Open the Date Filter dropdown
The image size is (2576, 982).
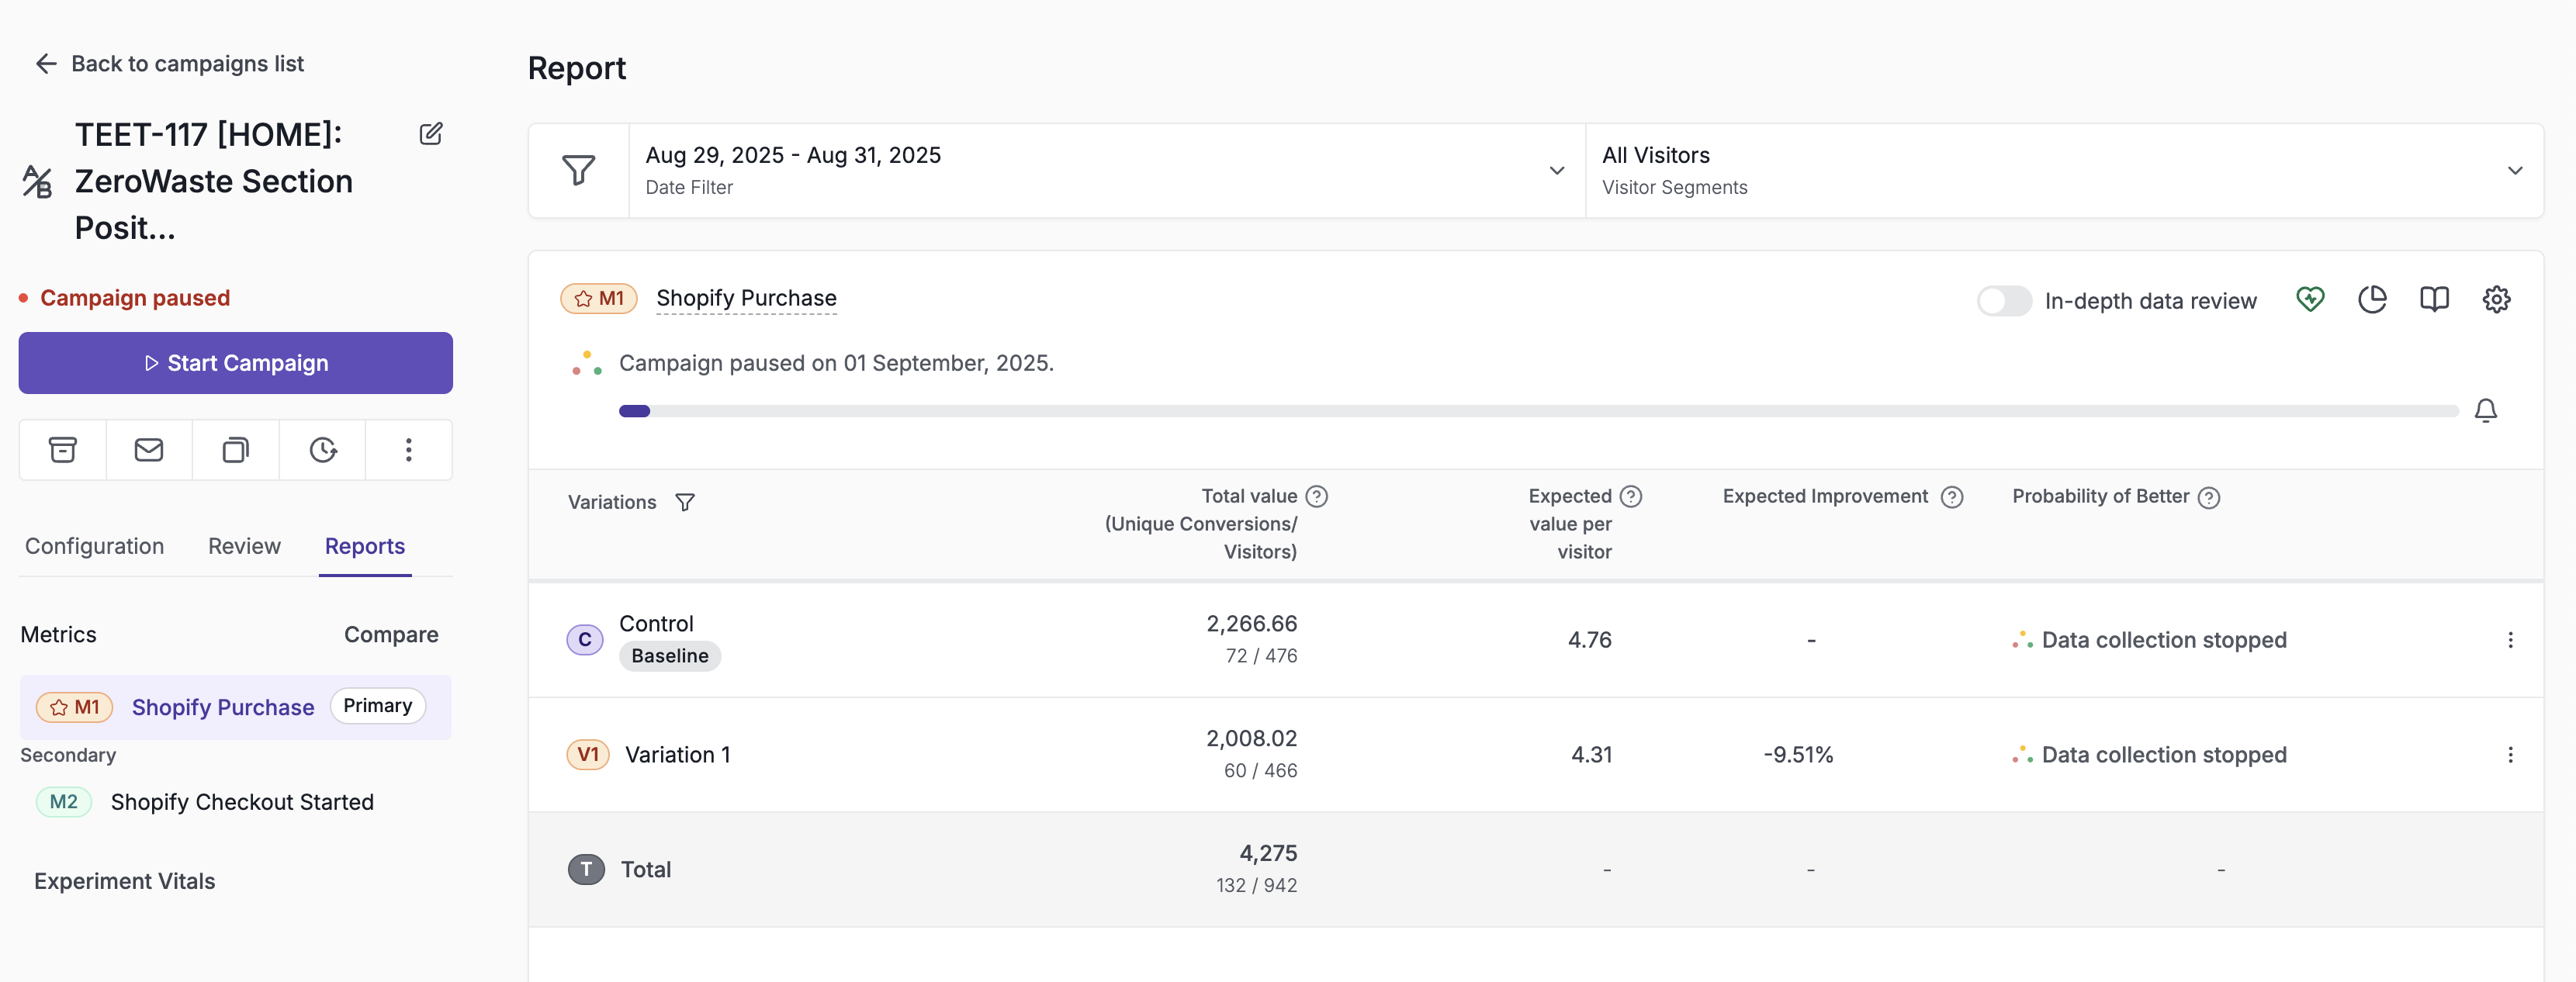coord(1106,170)
